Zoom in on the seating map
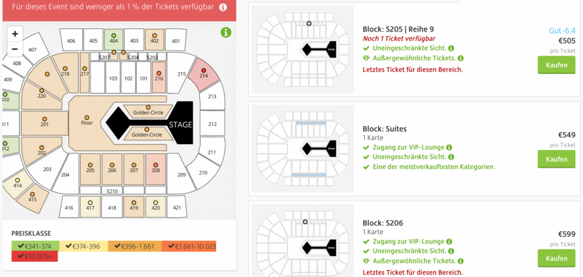583x277 pixels. click(x=15, y=34)
